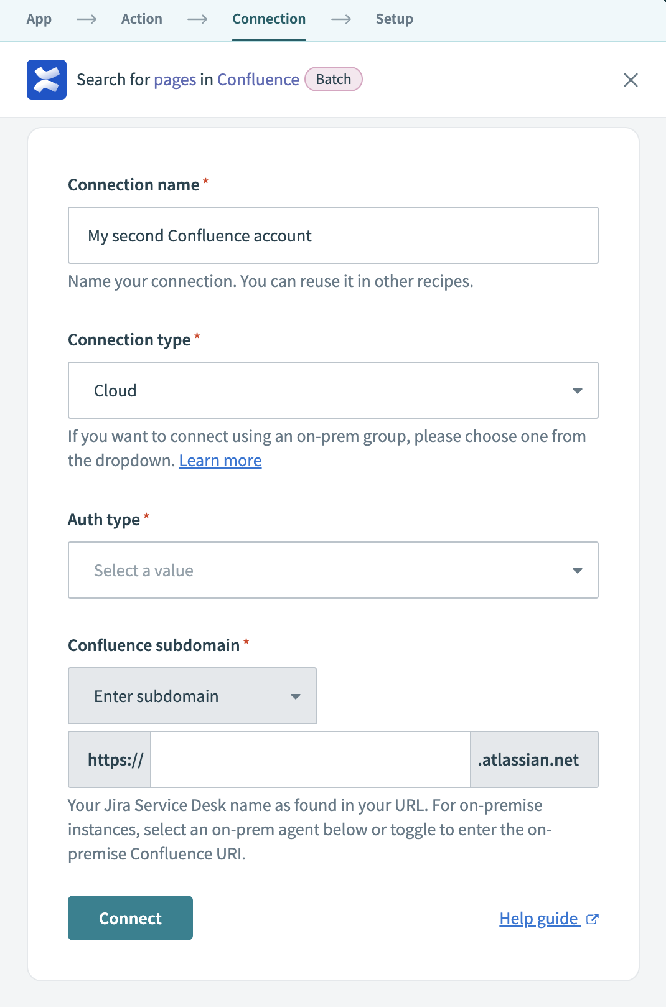This screenshot has width=666, height=1007.
Task: Click the 'pages' link in the header
Action: click(175, 80)
